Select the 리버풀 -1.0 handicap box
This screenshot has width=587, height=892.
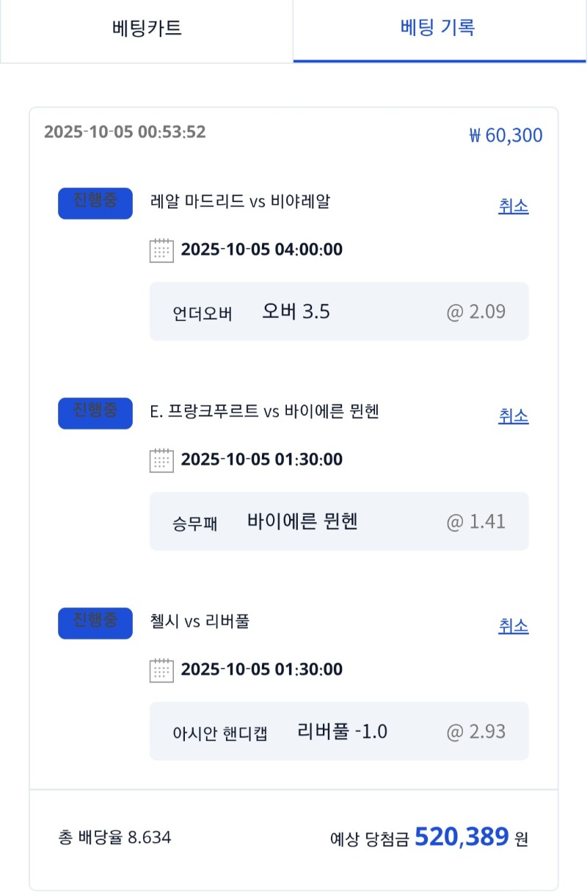[338, 731]
